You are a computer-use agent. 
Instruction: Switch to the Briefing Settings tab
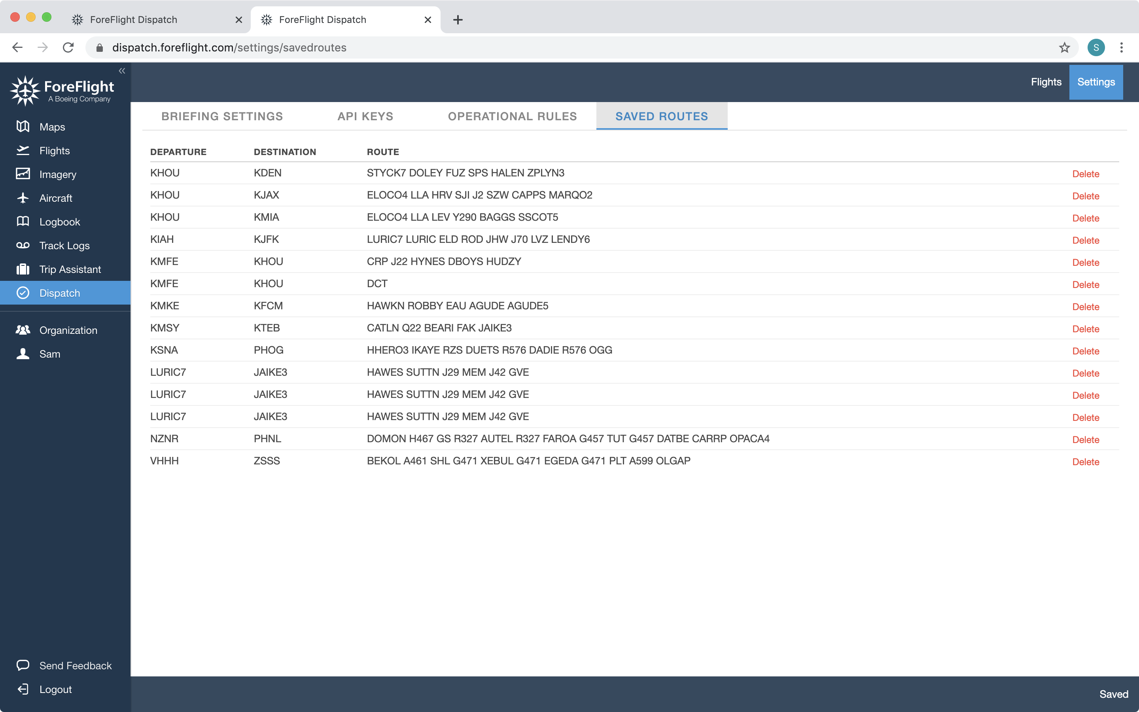coord(222,116)
